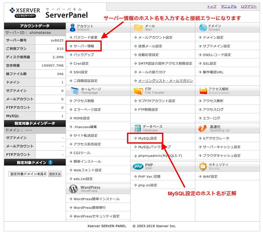Open MySQL設定
Image resolution: width=263 pixels, height=233 pixels.
point(148,138)
